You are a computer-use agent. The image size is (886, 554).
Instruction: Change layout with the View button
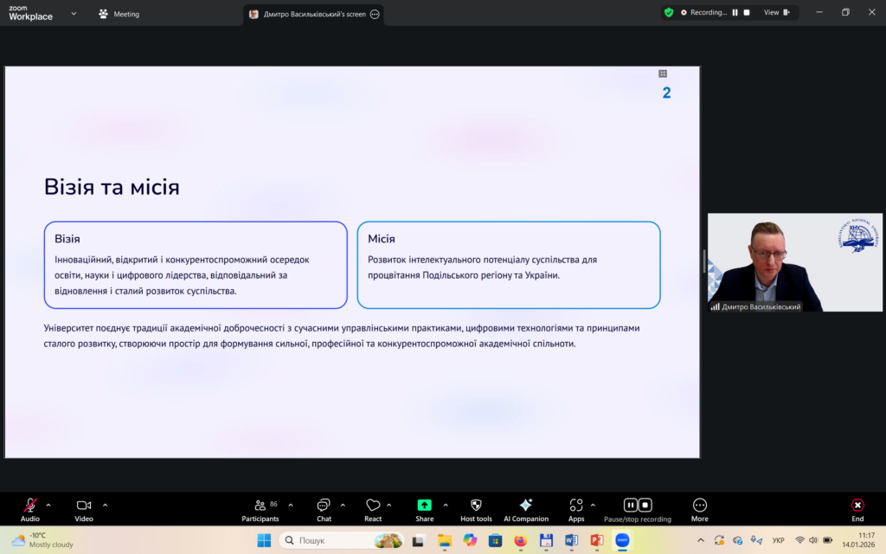pos(775,12)
